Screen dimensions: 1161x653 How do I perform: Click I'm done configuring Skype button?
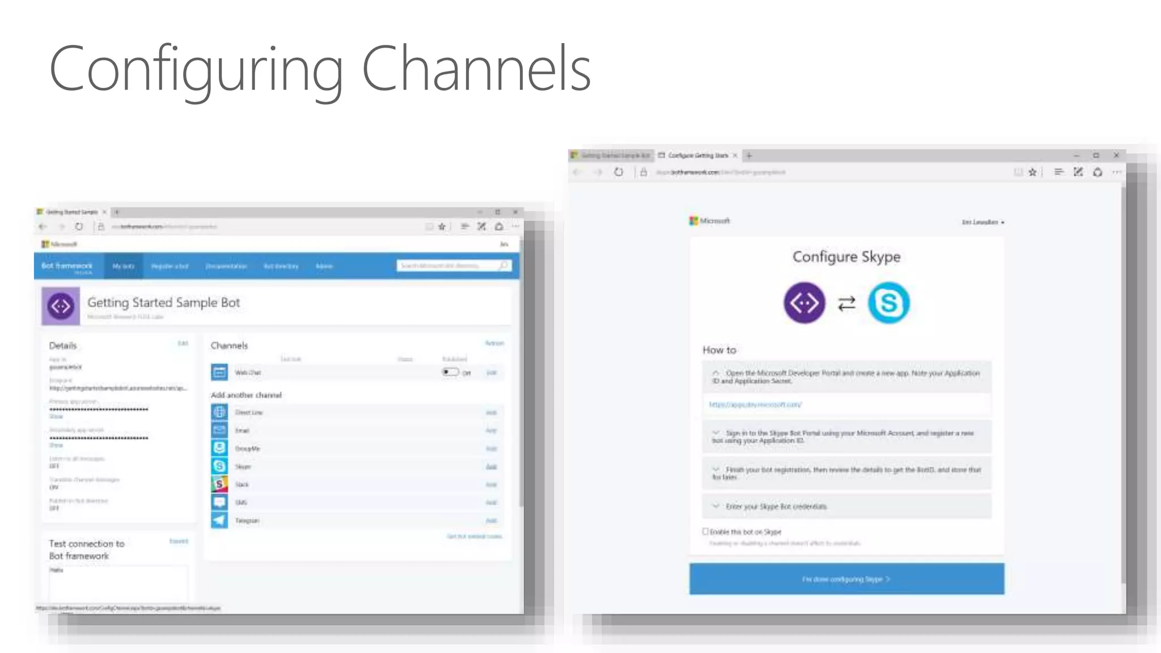click(846, 579)
